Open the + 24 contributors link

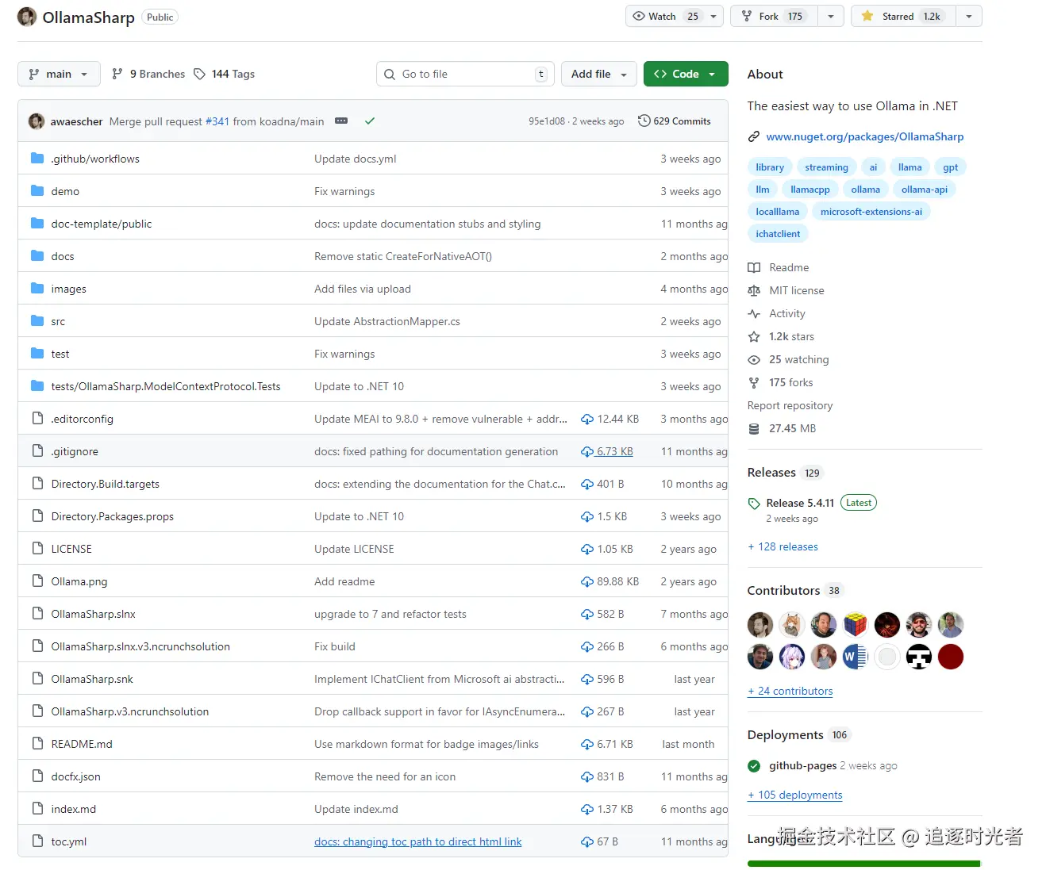tap(790, 692)
